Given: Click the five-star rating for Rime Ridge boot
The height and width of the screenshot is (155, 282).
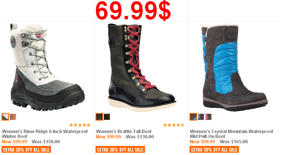Looking at the screenshot, I should (80, 125).
